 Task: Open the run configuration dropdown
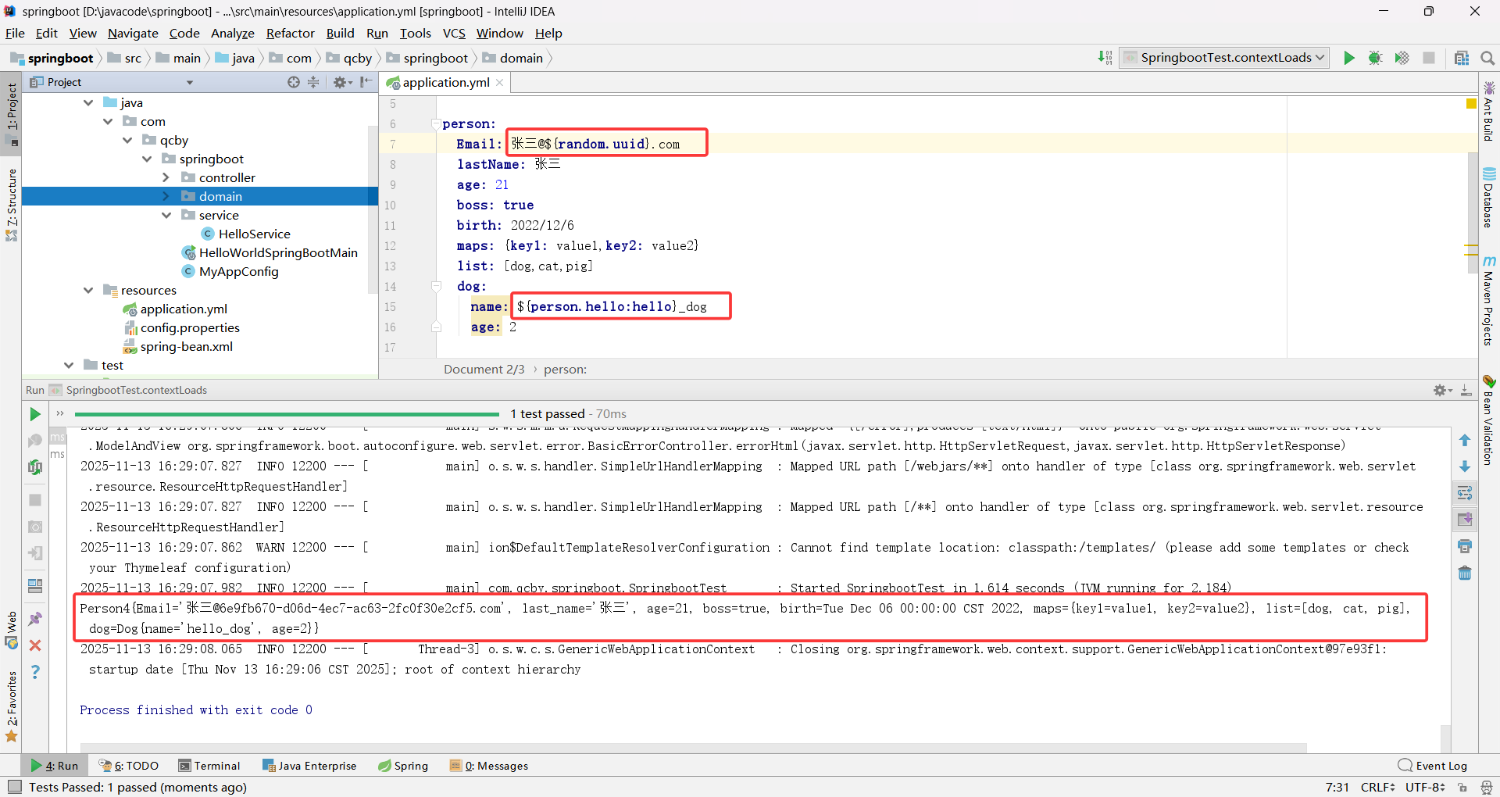[1224, 58]
